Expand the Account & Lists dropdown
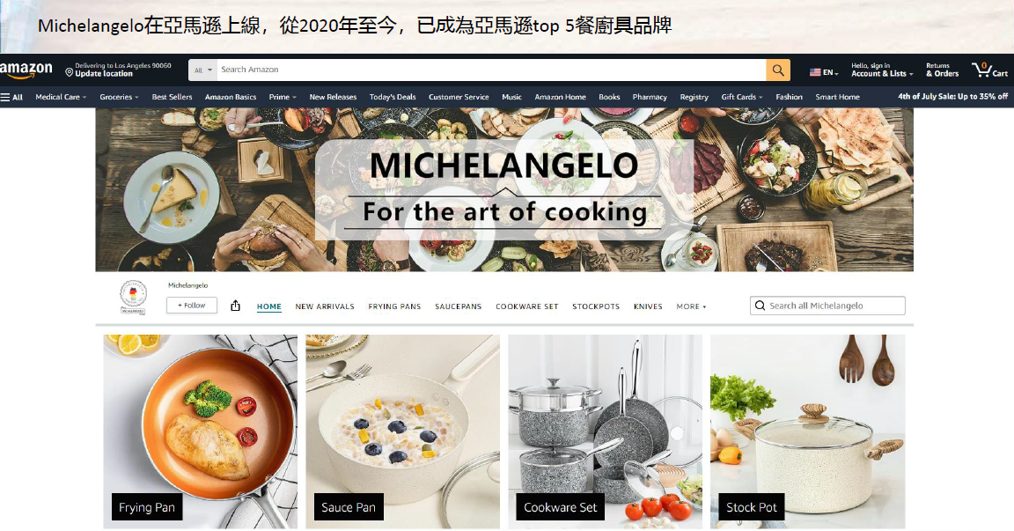Screen dimensions: 1014x531 pos(882,70)
